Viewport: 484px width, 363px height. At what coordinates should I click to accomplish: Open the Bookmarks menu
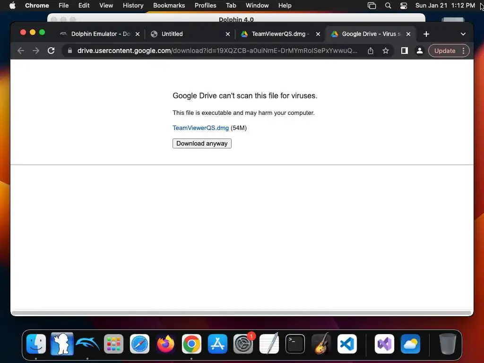169,6
